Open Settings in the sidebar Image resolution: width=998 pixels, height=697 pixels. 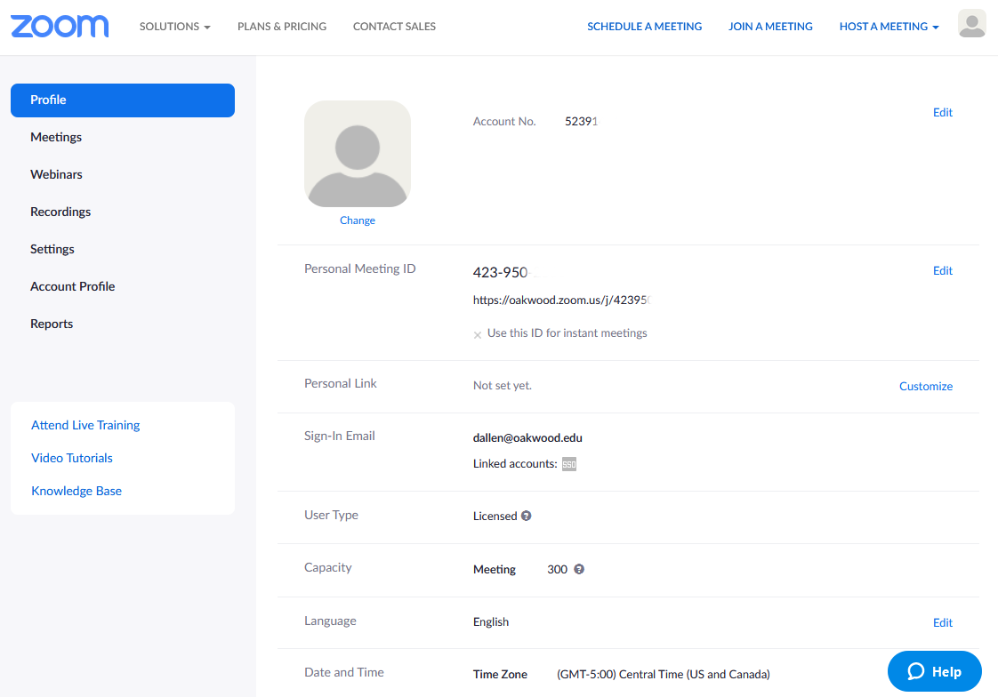pos(52,249)
